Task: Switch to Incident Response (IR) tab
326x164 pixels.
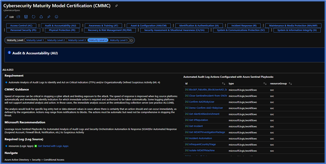Action: tap(244, 26)
